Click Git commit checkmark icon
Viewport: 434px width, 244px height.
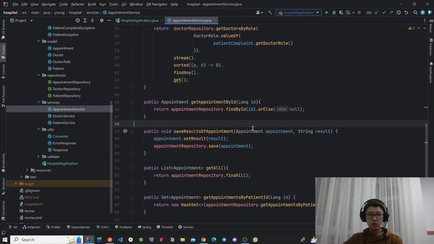(384, 12)
